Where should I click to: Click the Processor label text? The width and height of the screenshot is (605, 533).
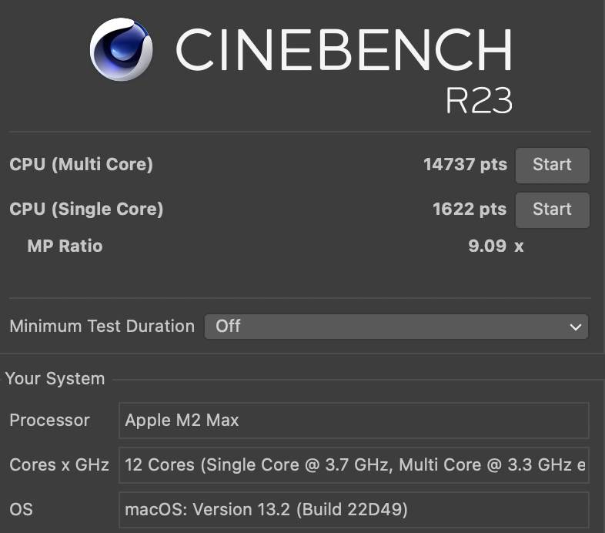[x=49, y=421]
